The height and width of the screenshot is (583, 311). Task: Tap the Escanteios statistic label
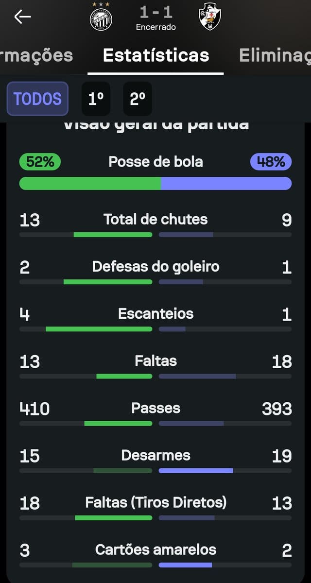click(x=155, y=313)
